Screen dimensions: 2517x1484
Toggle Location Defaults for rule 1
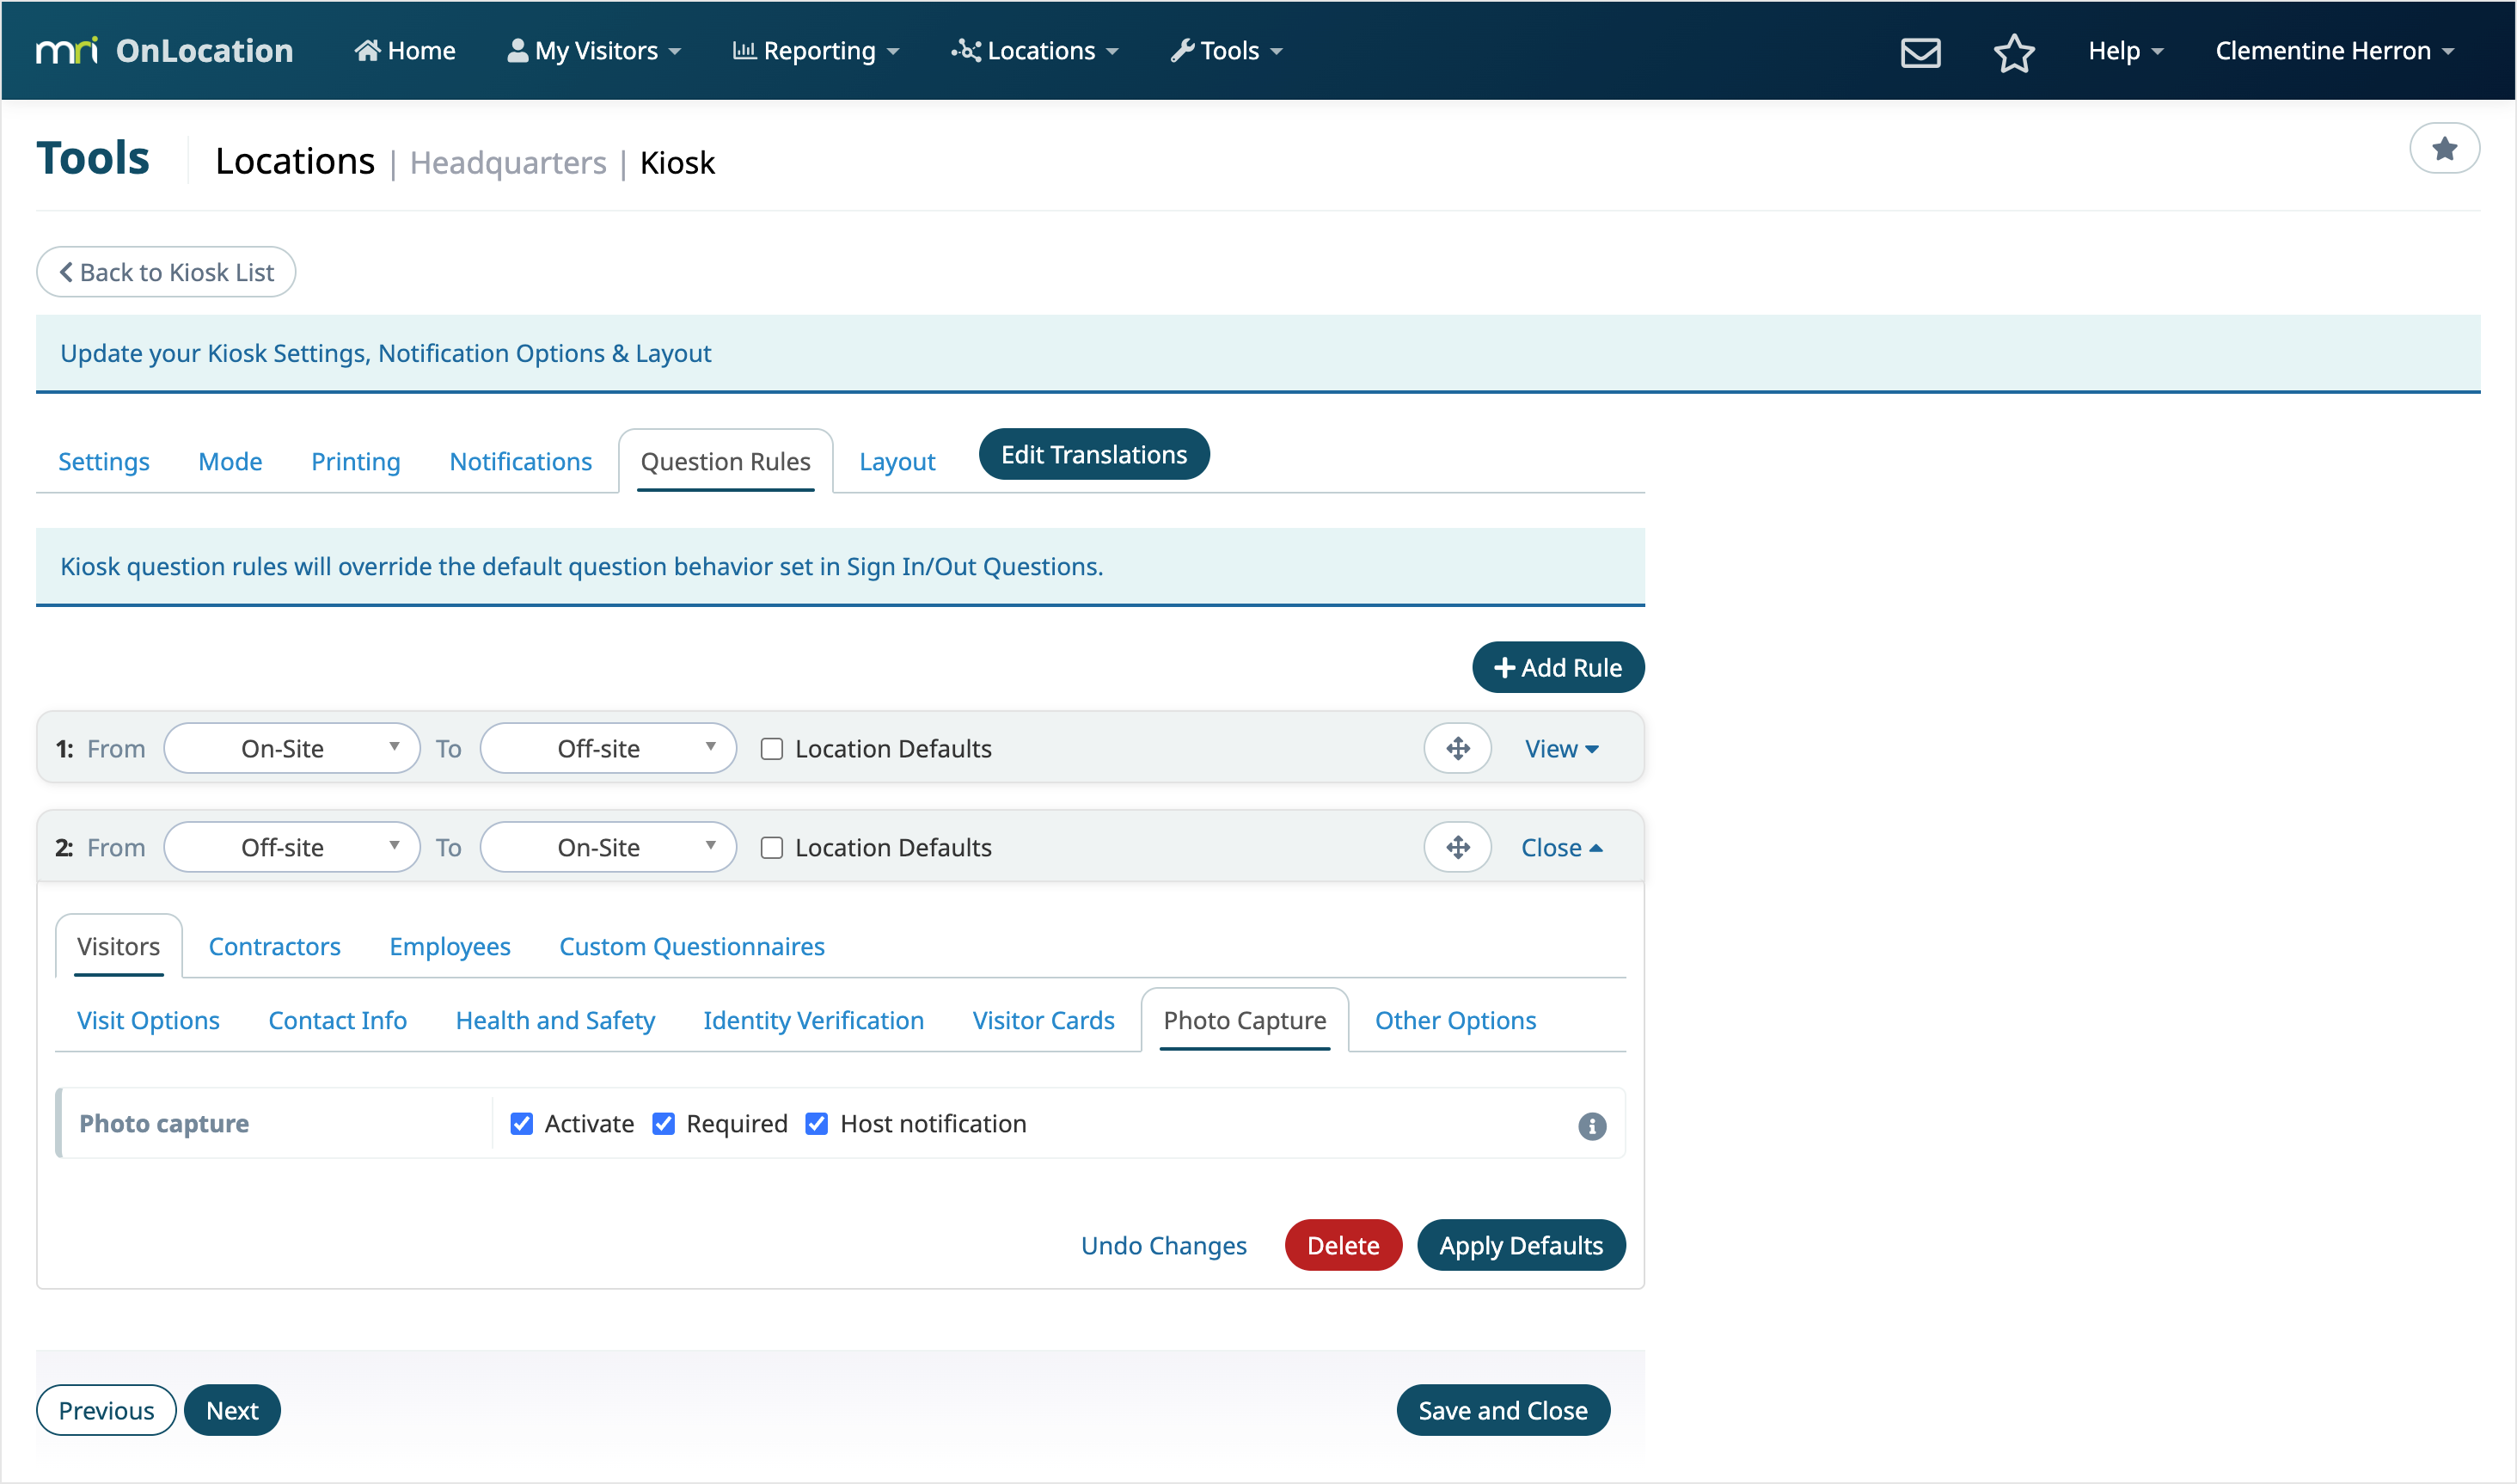tap(772, 748)
